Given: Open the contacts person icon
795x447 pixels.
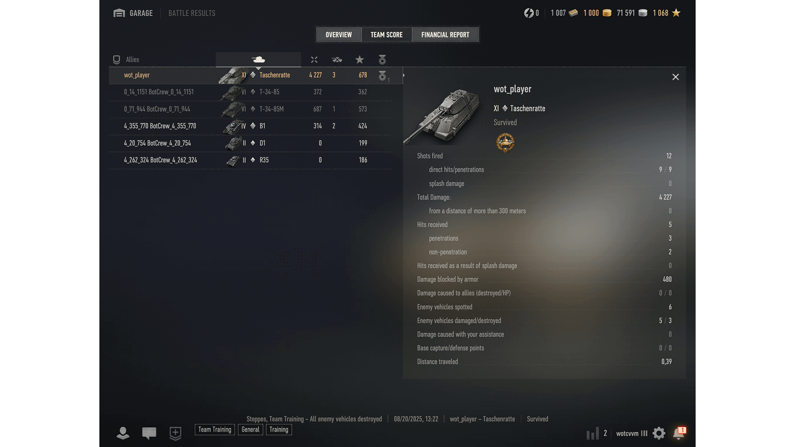Looking at the screenshot, I should [123, 433].
